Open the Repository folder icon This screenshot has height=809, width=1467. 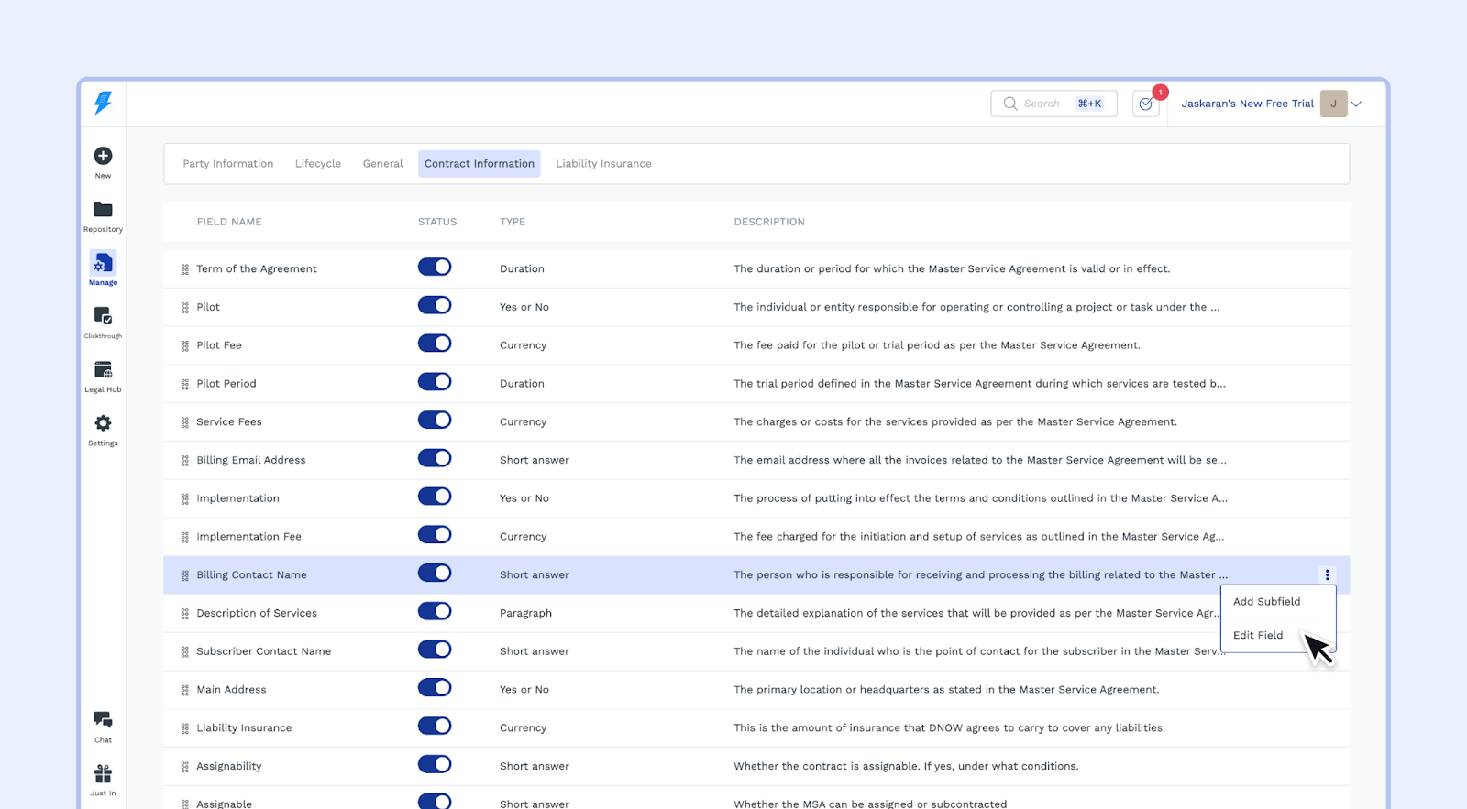click(x=103, y=211)
